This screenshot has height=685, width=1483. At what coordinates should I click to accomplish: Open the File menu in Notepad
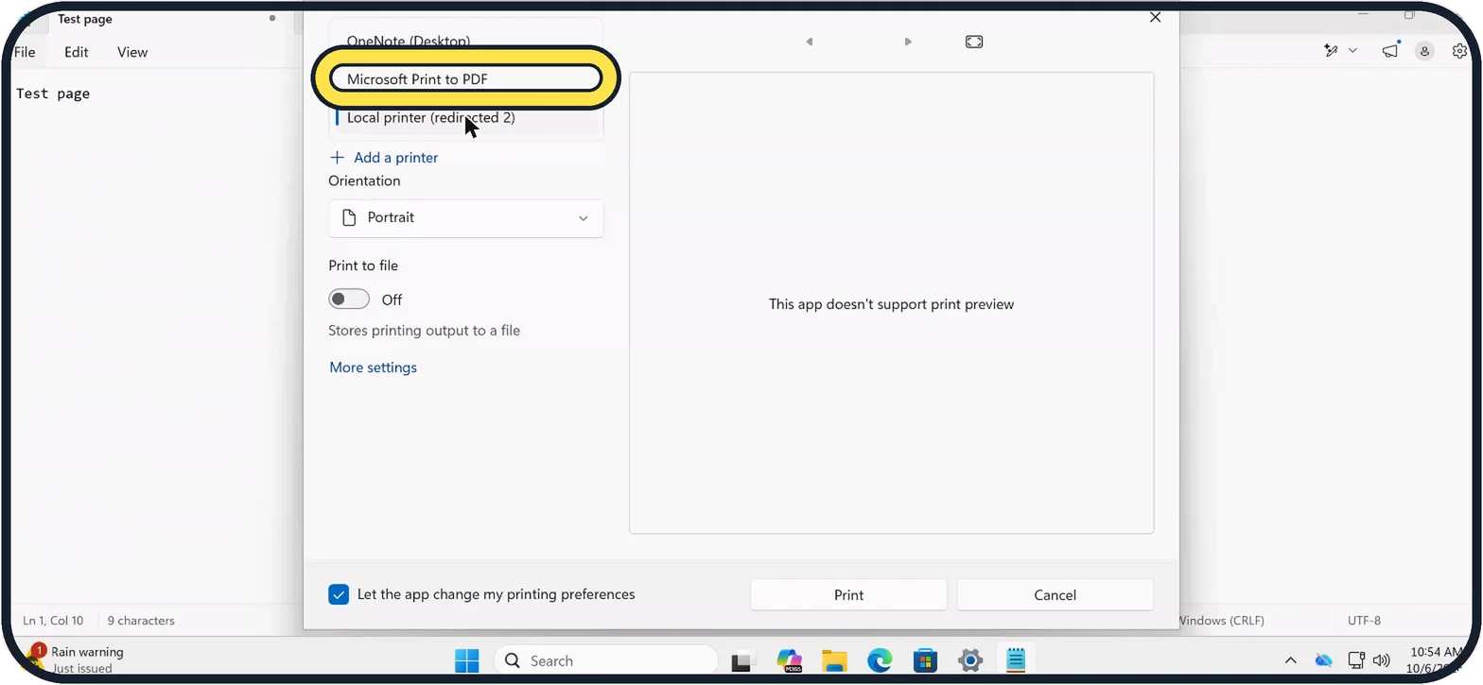[25, 52]
